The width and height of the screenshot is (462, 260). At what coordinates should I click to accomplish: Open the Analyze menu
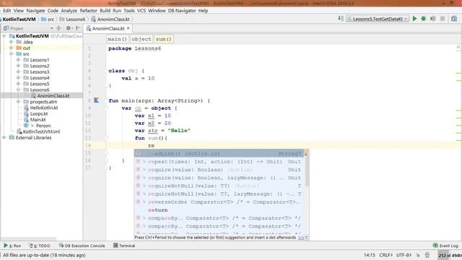(69, 11)
